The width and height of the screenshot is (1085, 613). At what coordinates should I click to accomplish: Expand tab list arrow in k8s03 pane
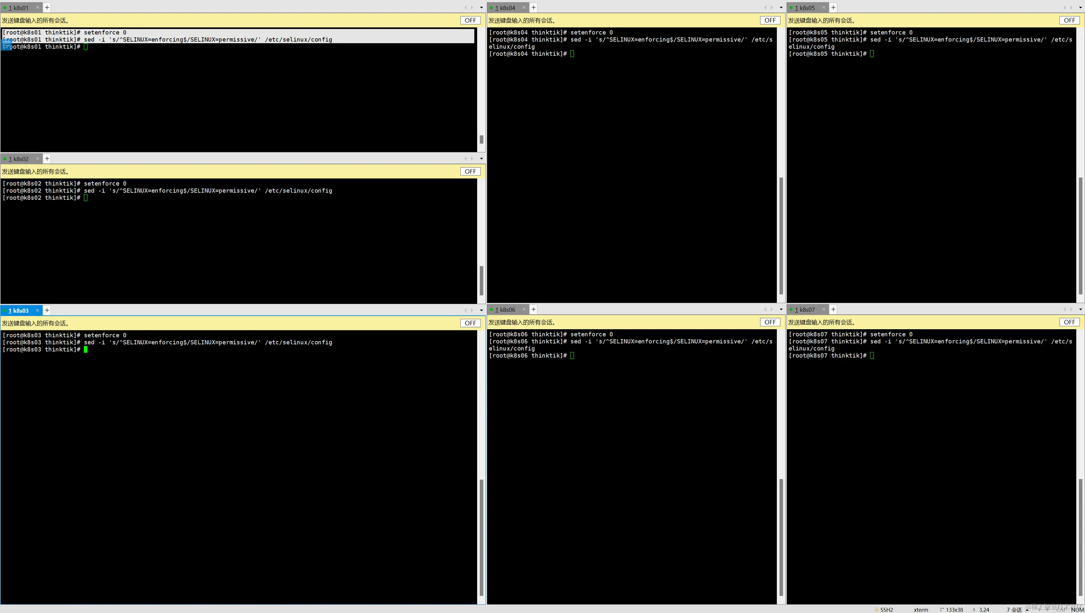(x=482, y=310)
